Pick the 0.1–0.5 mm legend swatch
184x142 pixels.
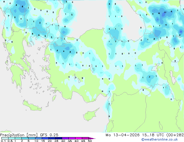[5, 138]
